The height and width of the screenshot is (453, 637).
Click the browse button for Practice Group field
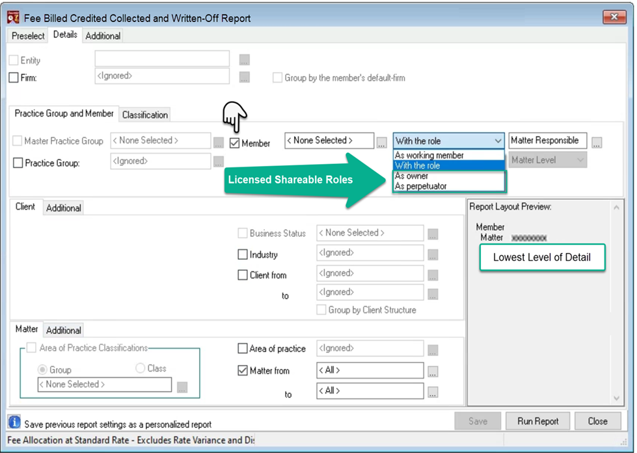(x=219, y=161)
